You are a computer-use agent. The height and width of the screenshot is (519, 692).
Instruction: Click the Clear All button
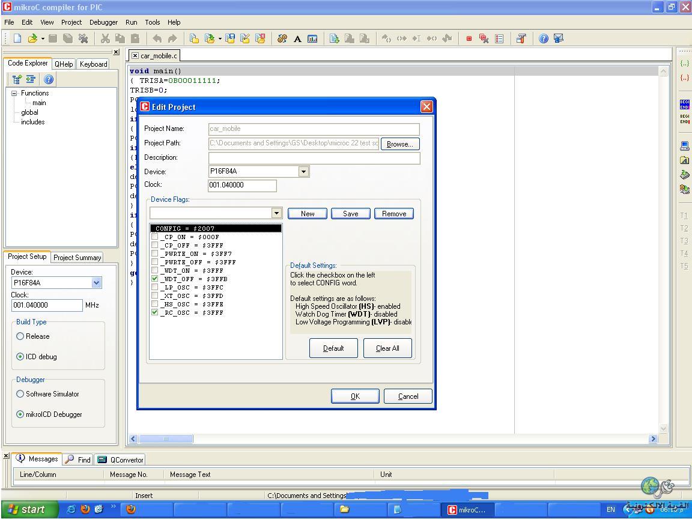[387, 348]
